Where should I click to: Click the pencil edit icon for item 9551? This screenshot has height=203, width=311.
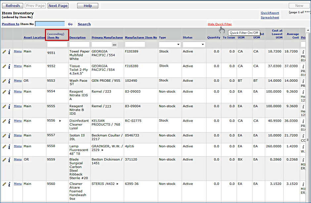4,52
